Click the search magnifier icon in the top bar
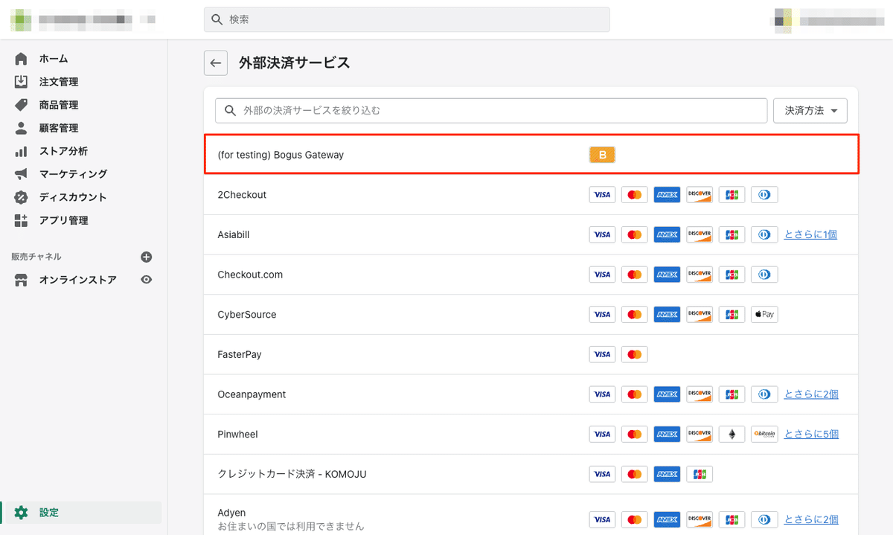 point(217,19)
